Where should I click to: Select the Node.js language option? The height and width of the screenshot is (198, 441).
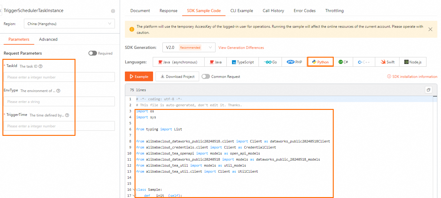(413, 62)
